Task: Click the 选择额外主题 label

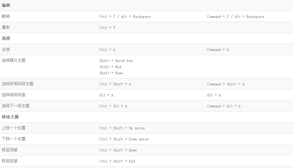Action: pyautogui.click(x=14, y=60)
